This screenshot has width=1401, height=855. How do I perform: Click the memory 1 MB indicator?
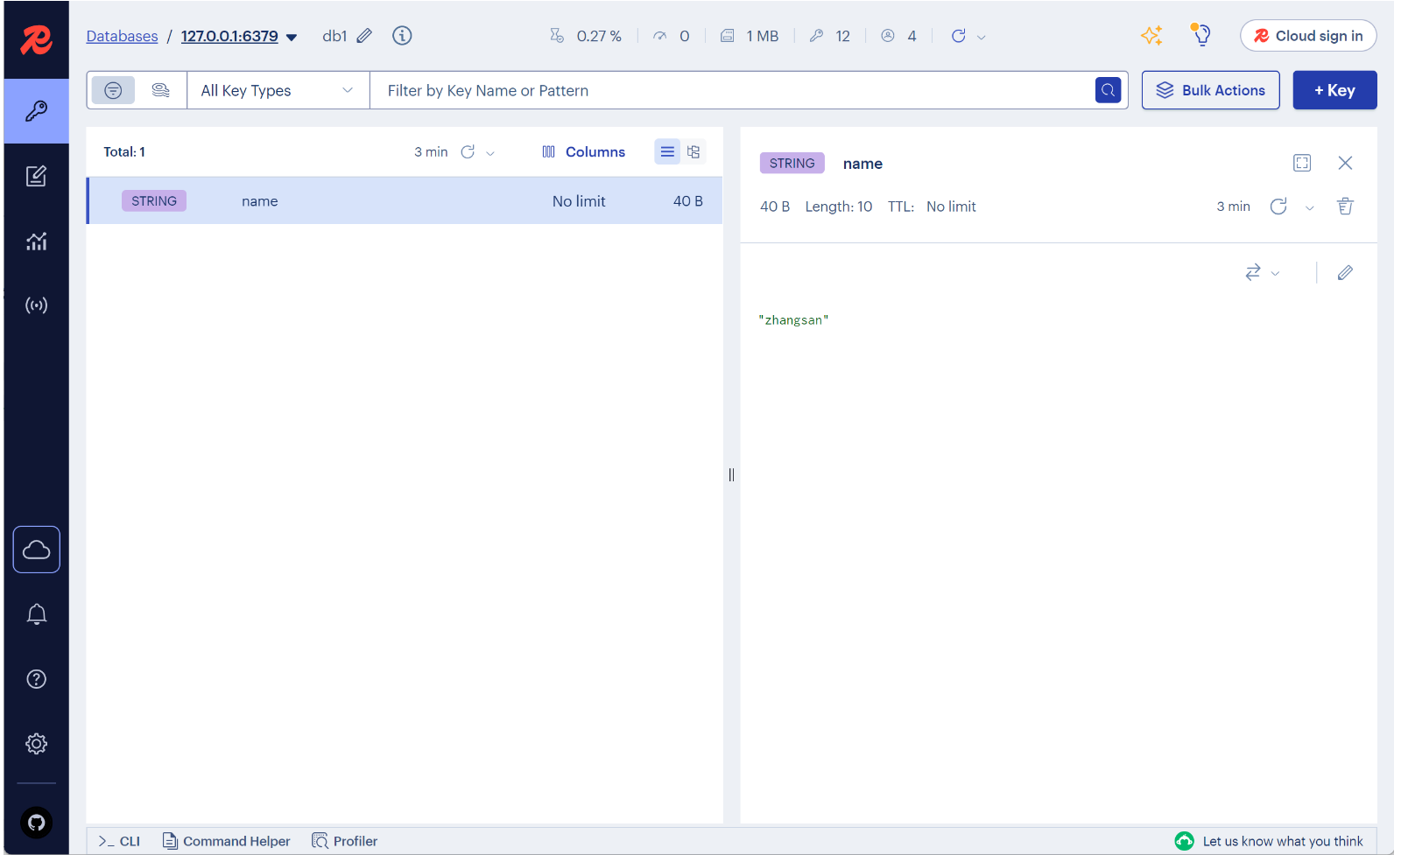[750, 36]
